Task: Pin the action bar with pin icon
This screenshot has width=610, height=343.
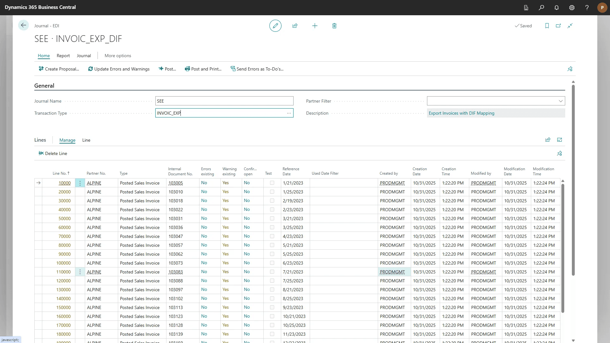Action: [570, 69]
